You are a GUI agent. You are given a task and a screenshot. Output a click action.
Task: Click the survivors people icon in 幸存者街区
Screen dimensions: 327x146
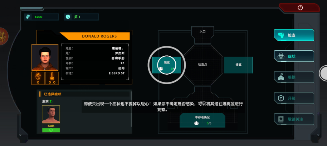point(196,123)
